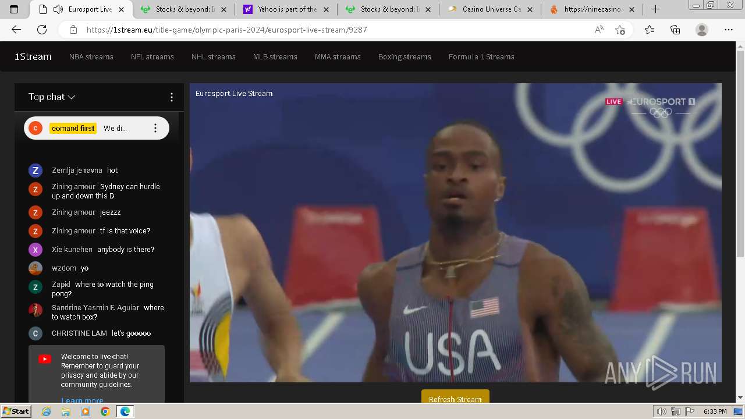Open the tab actions menu icon
The width and height of the screenshot is (745, 419).
[x=14, y=9]
